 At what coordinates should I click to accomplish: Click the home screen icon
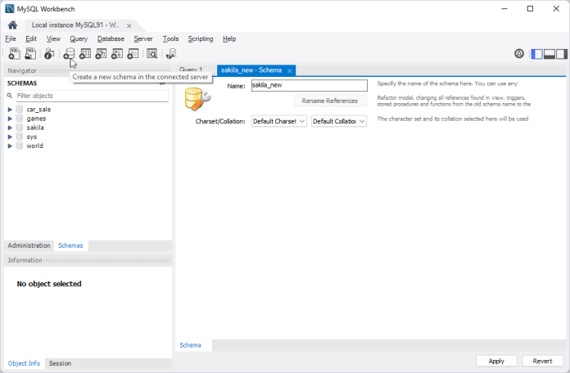coord(12,25)
